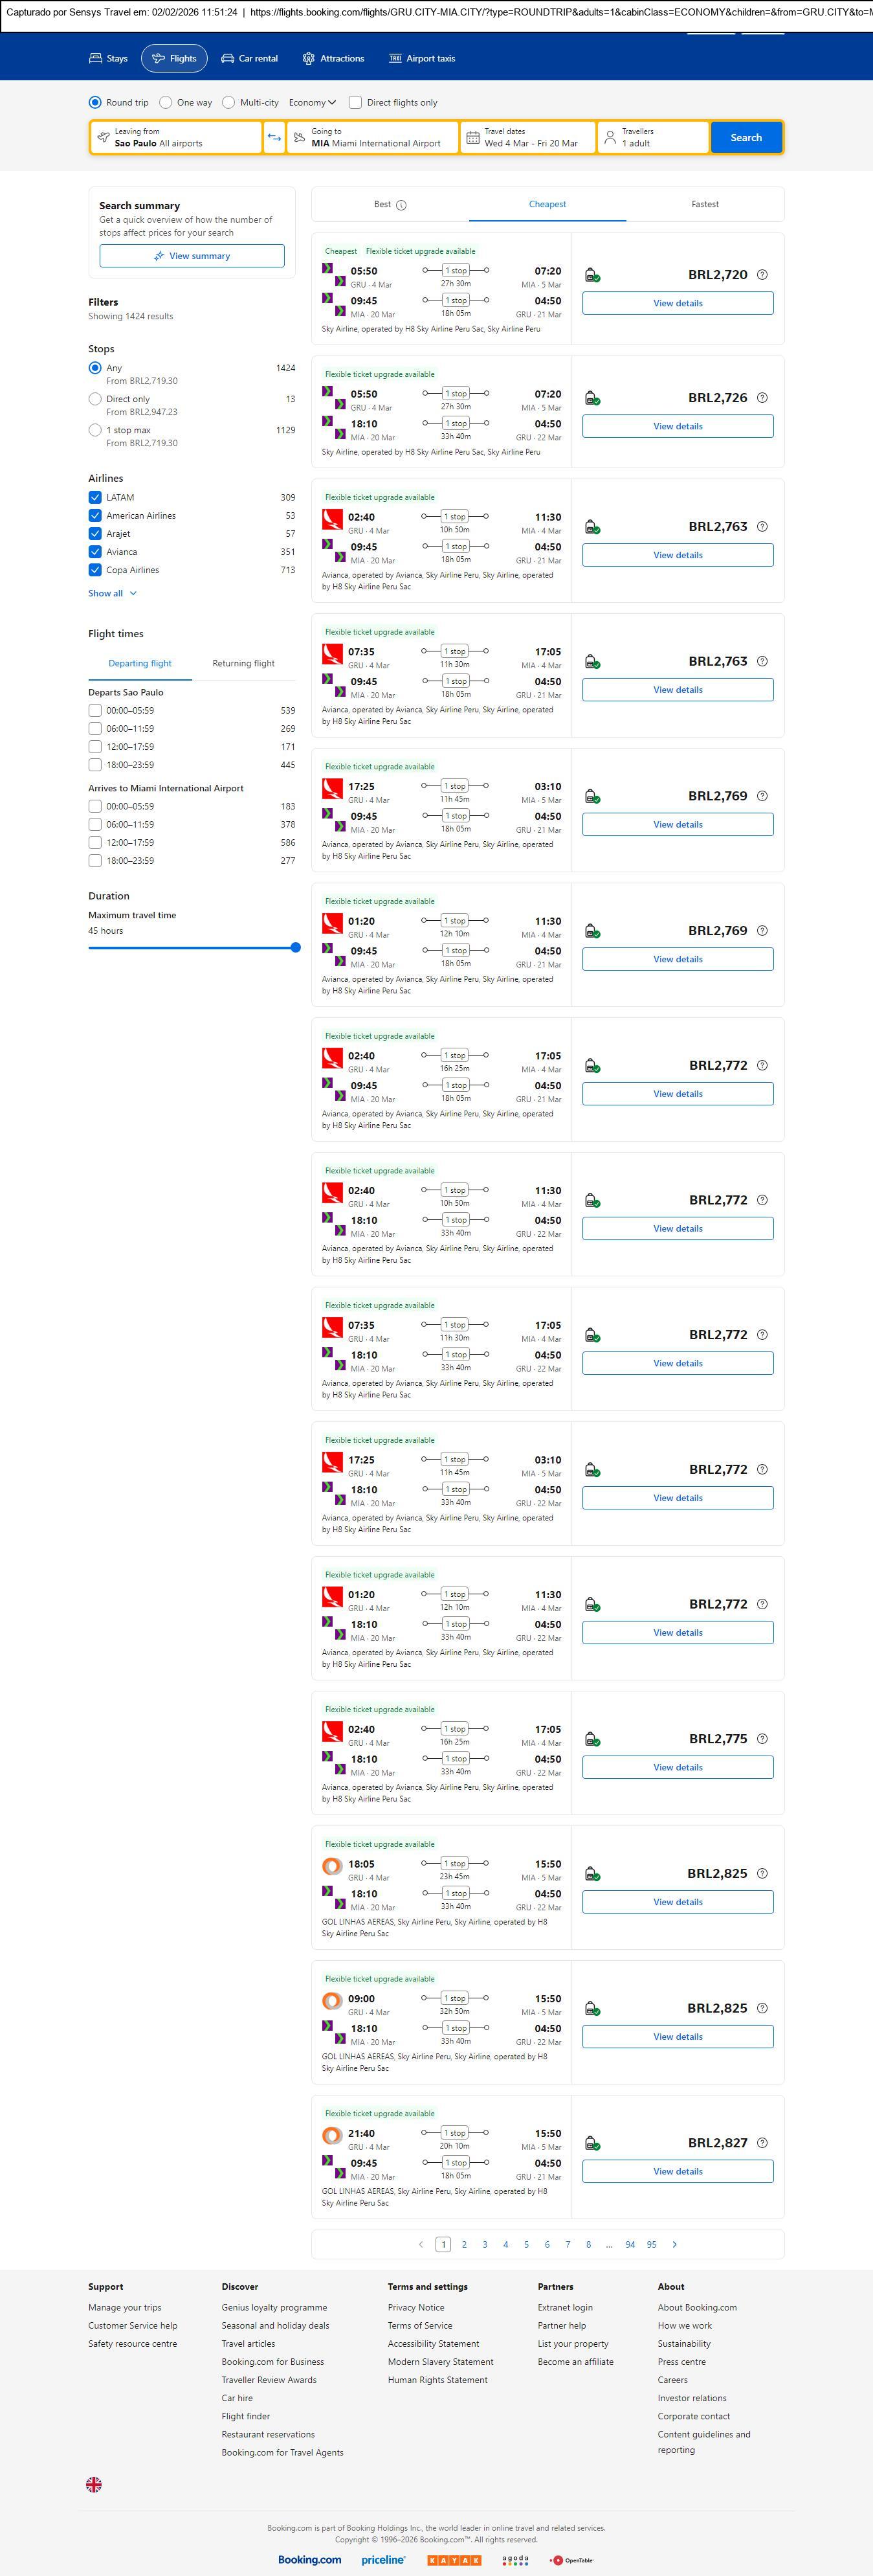Screen dimensions: 873x2576
Task: Click the help icon beside BRL2,720 price
Action: [762, 275]
